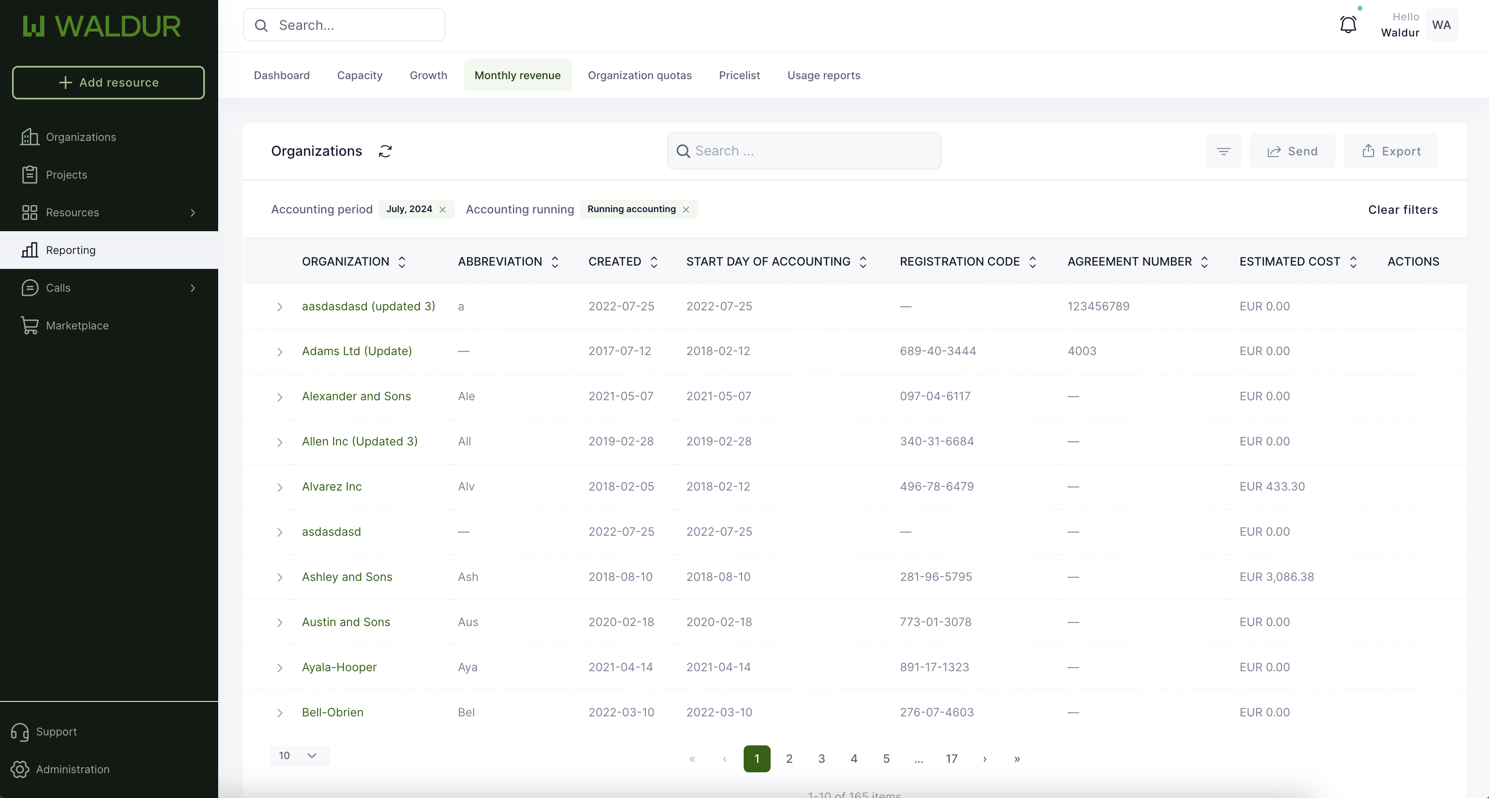This screenshot has height=798, width=1489.
Task: Open the page size dropdown showing 10
Action: 299,755
